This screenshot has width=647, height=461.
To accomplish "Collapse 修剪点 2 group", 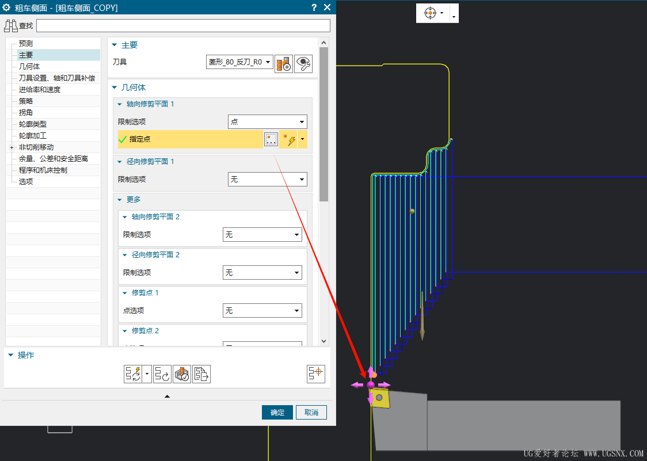I will click(125, 331).
